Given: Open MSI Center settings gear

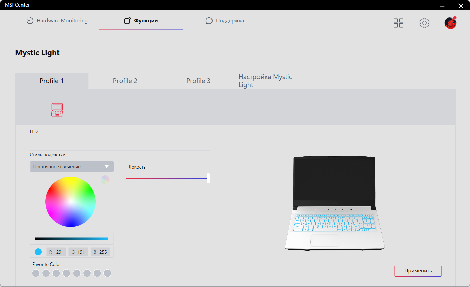Looking at the screenshot, I should 425,23.
